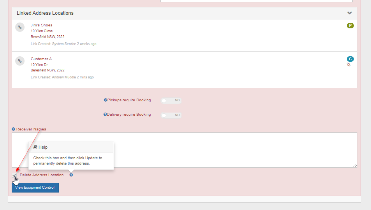Click the Receiver Names textarea resize handle
The width and height of the screenshot is (371, 210).
tap(355, 166)
